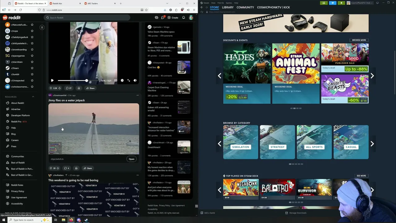Click the Open button for clips.twitch.tv
396x223 pixels.
[x=131, y=159]
